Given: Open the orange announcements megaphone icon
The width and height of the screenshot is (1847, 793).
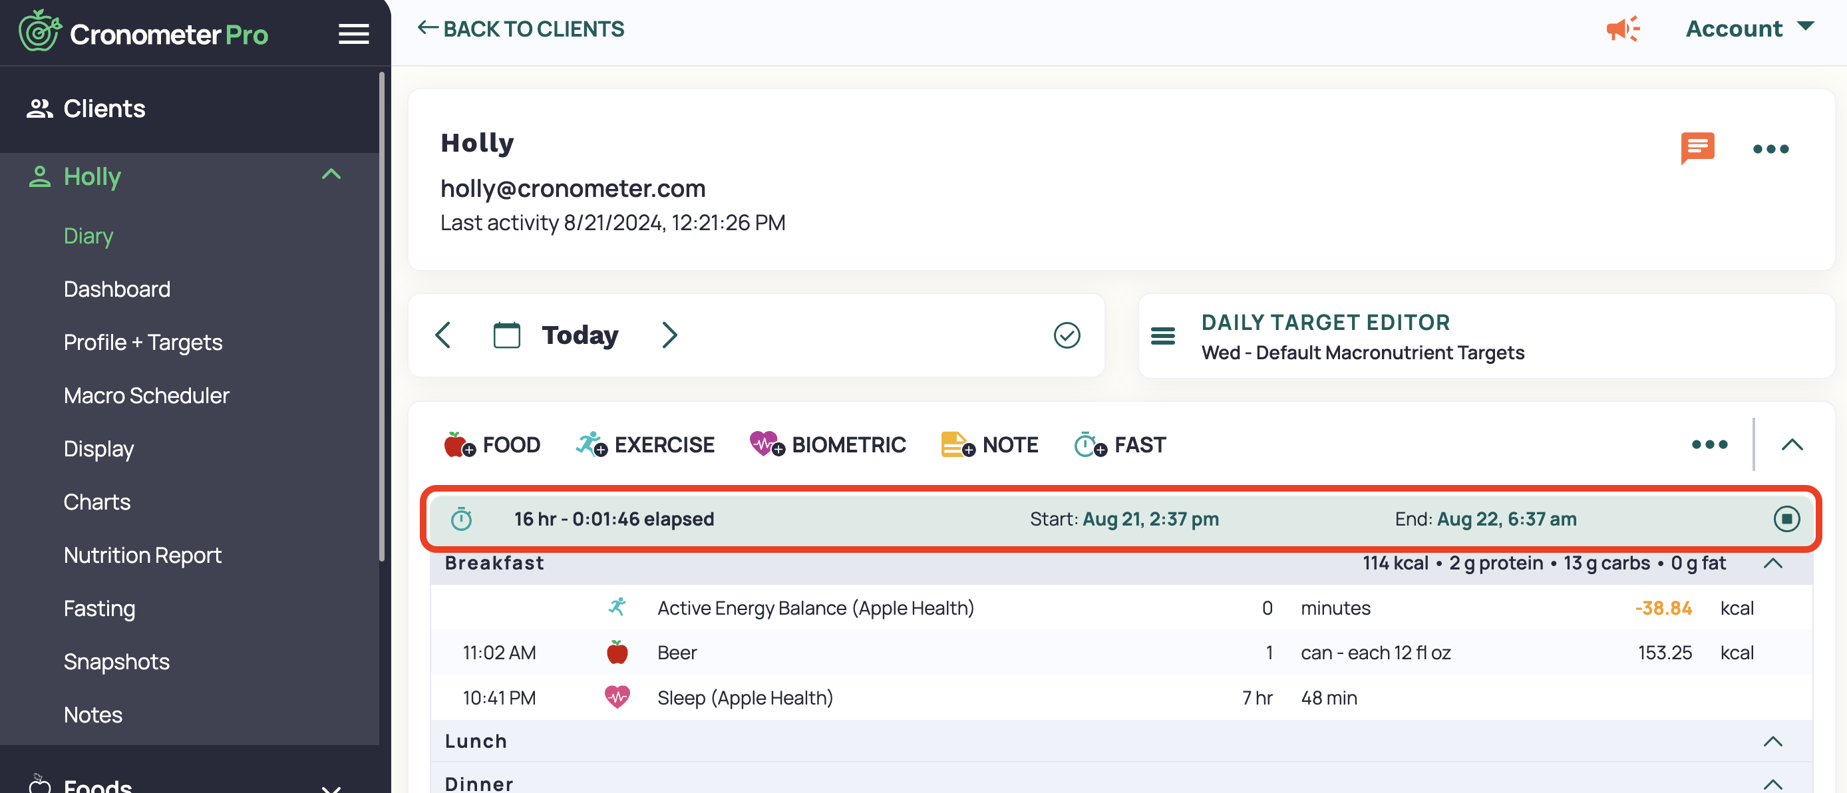Looking at the screenshot, I should [1623, 29].
